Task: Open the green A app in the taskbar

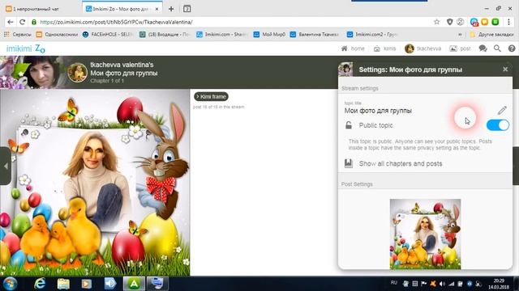Action: pyautogui.click(x=134, y=284)
